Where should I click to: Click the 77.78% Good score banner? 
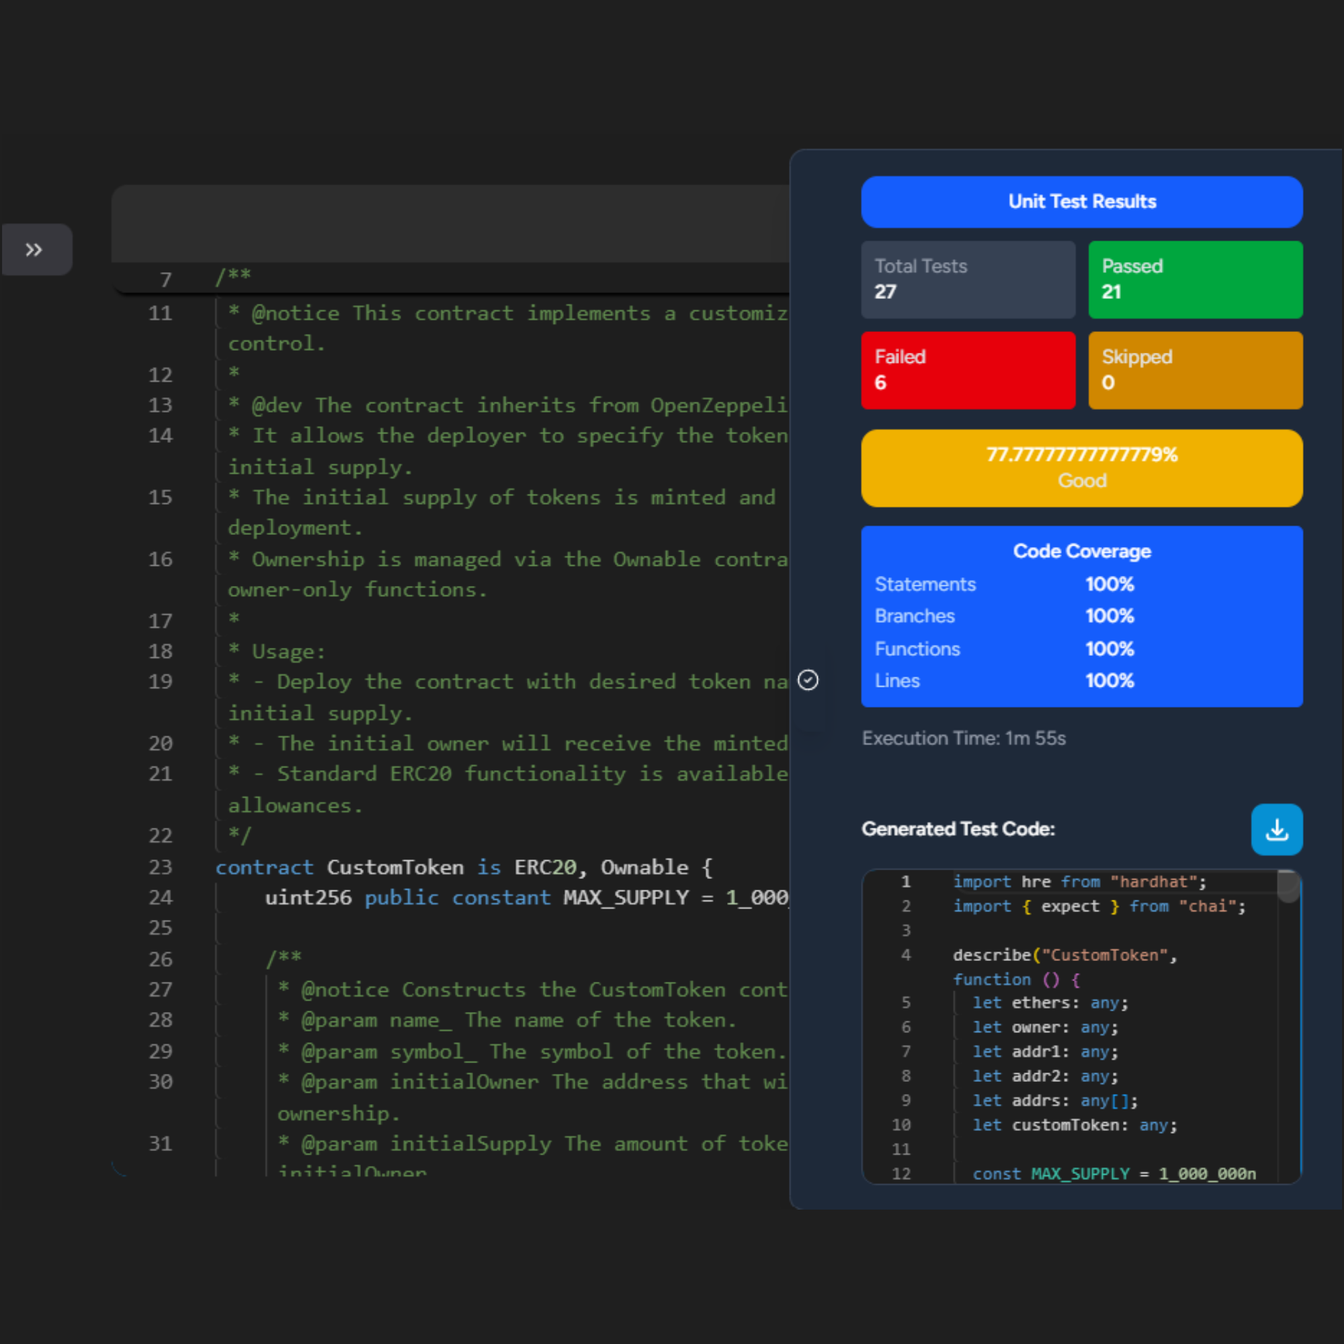coord(1082,468)
